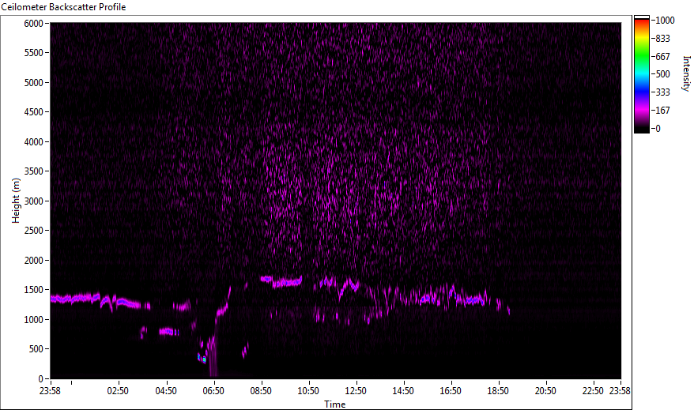
Task: Click the 04:50 time axis label
Action: tap(166, 391)
